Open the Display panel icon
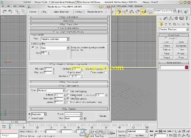 pos(181,19)
